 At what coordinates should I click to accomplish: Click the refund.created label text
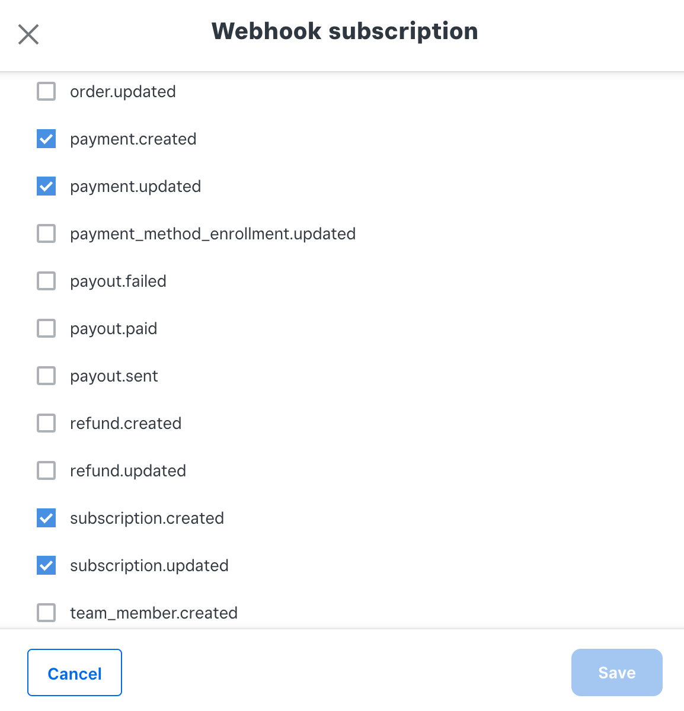126,423
